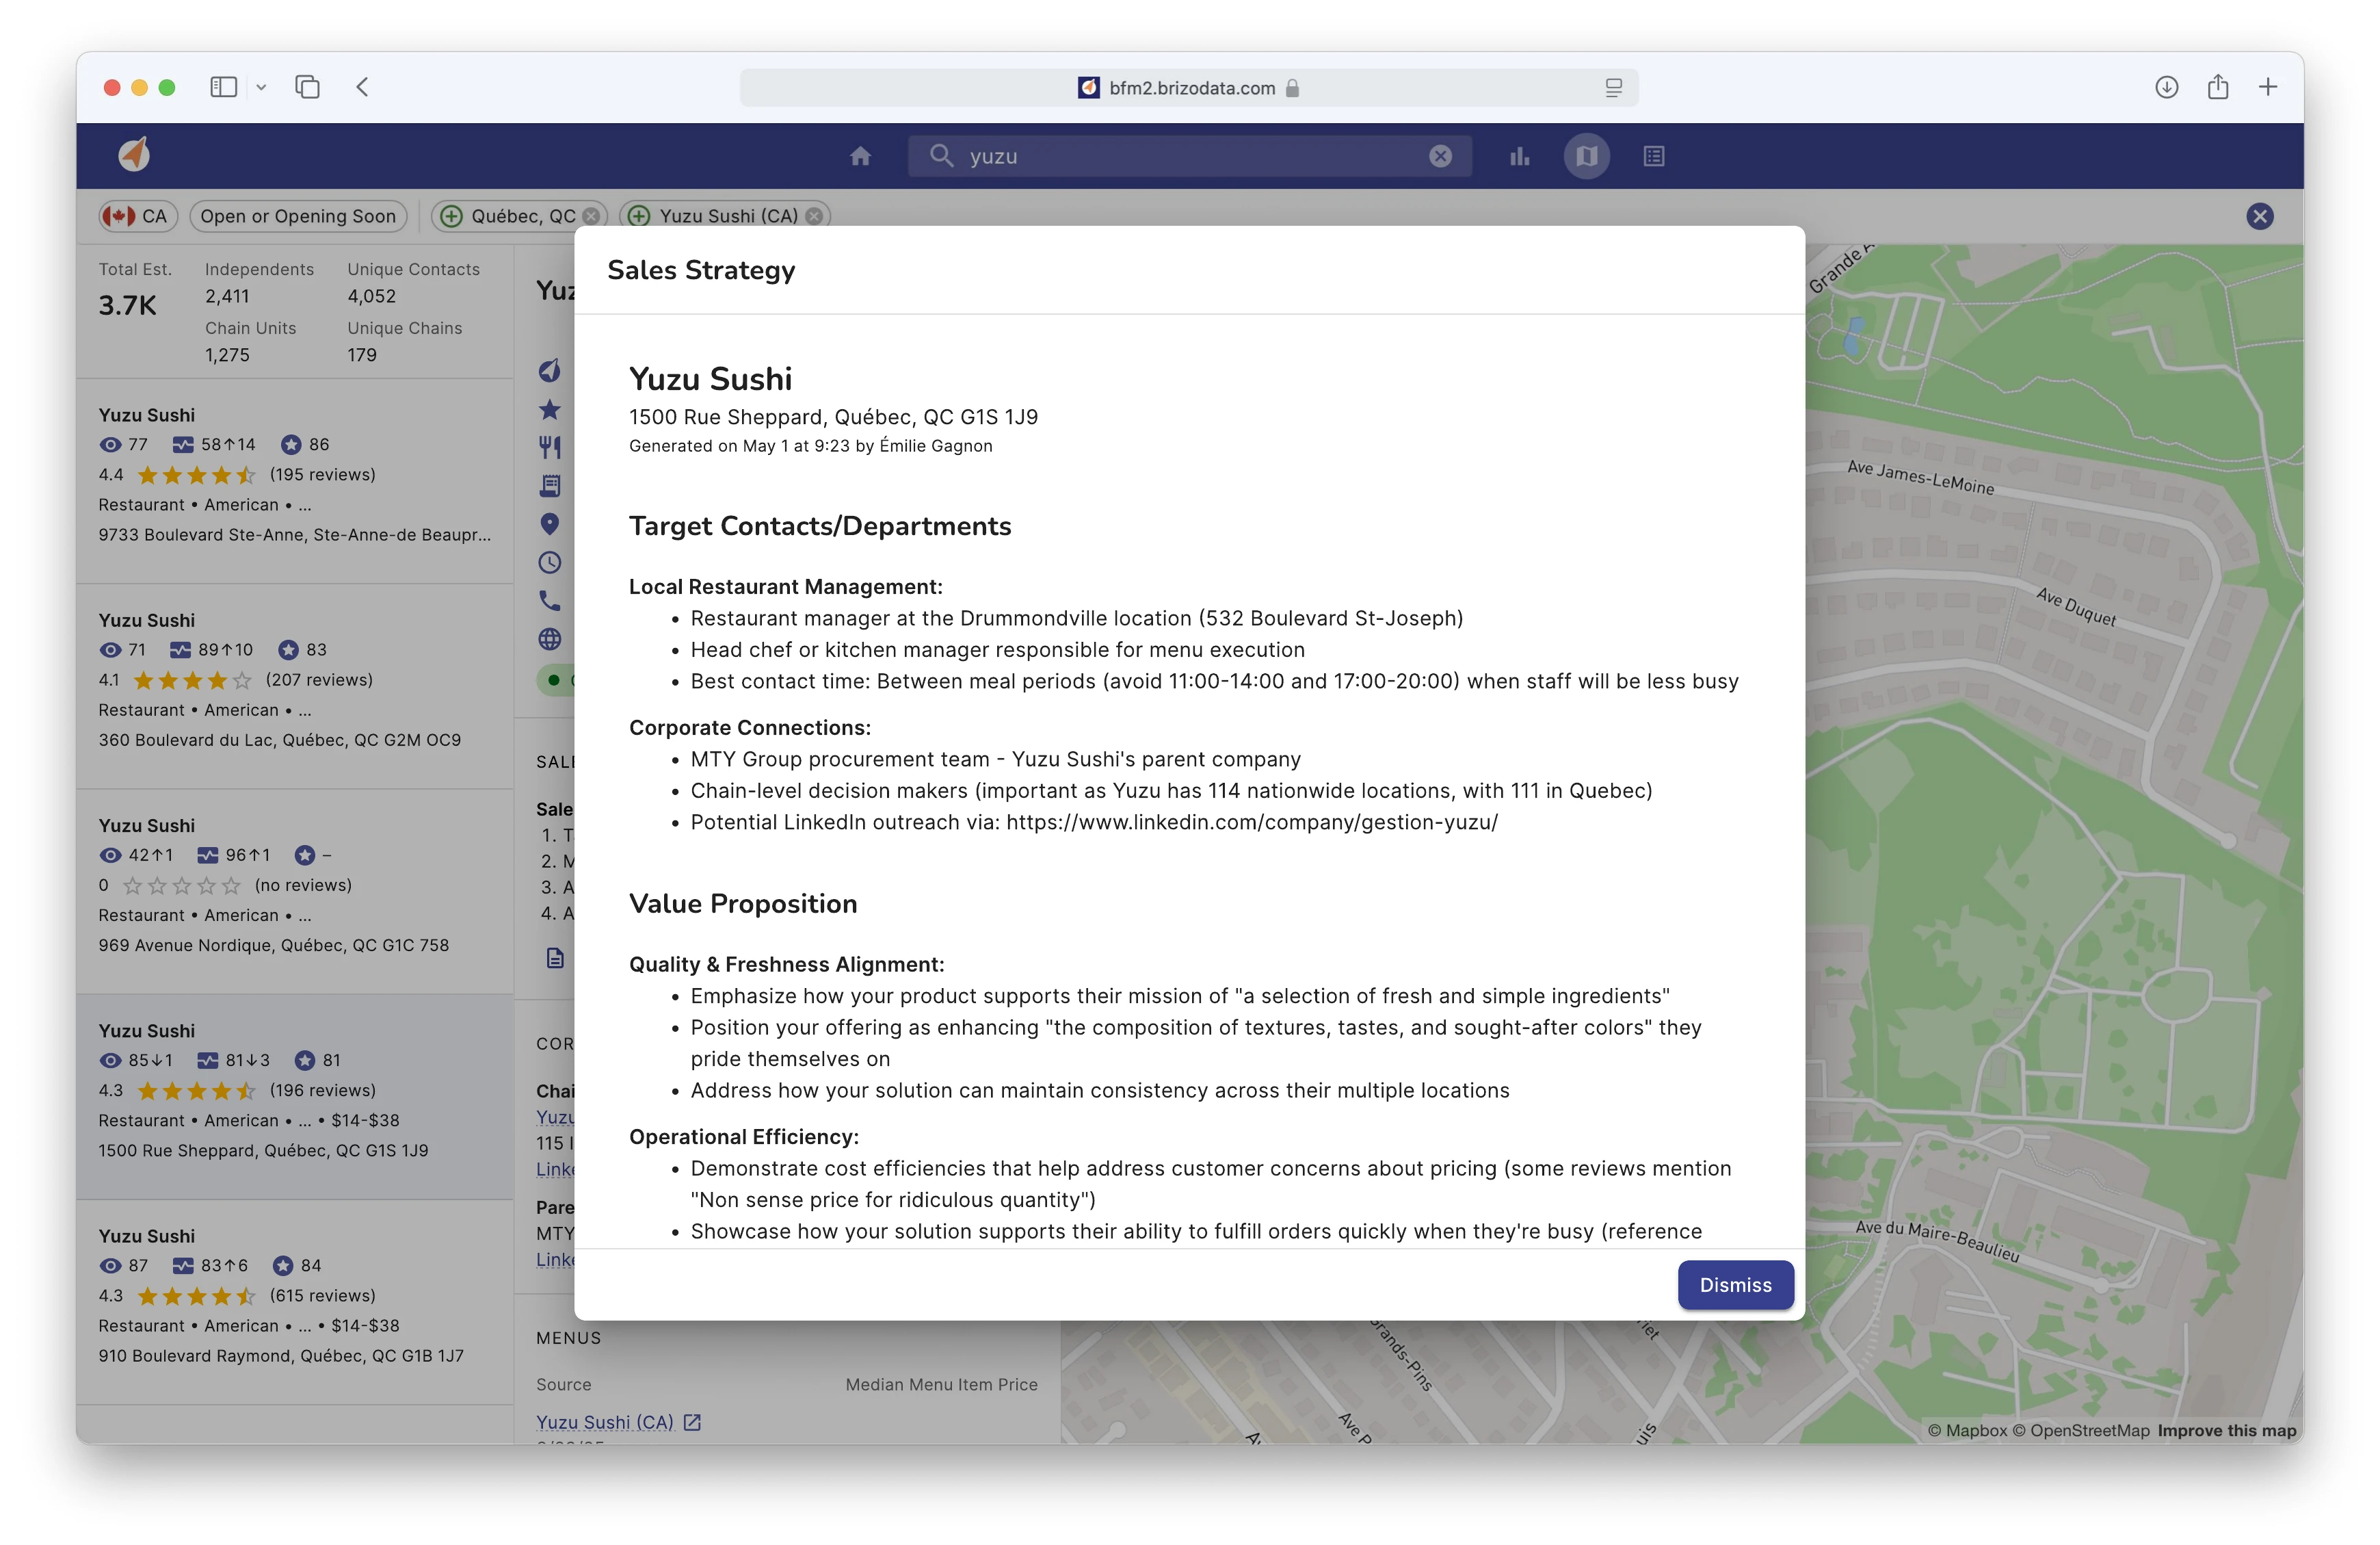
Task: Click the Safari share button
Action: (2218, 87)
